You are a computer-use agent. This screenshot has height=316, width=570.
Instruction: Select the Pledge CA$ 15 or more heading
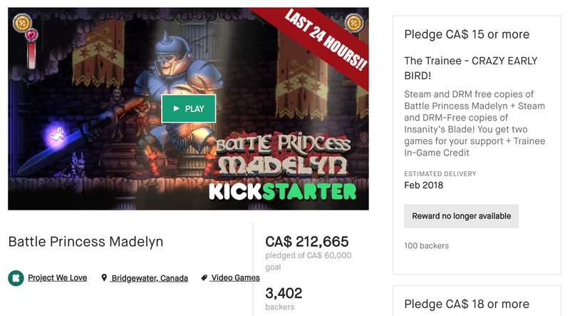467,34
